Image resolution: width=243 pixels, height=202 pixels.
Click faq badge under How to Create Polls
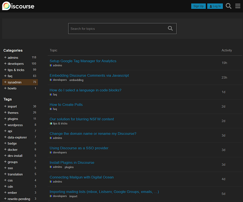[x=53, y=109]
